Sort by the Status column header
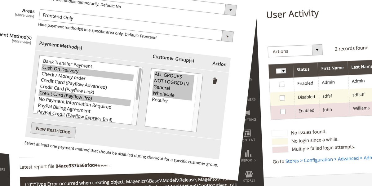 point(303,69)
